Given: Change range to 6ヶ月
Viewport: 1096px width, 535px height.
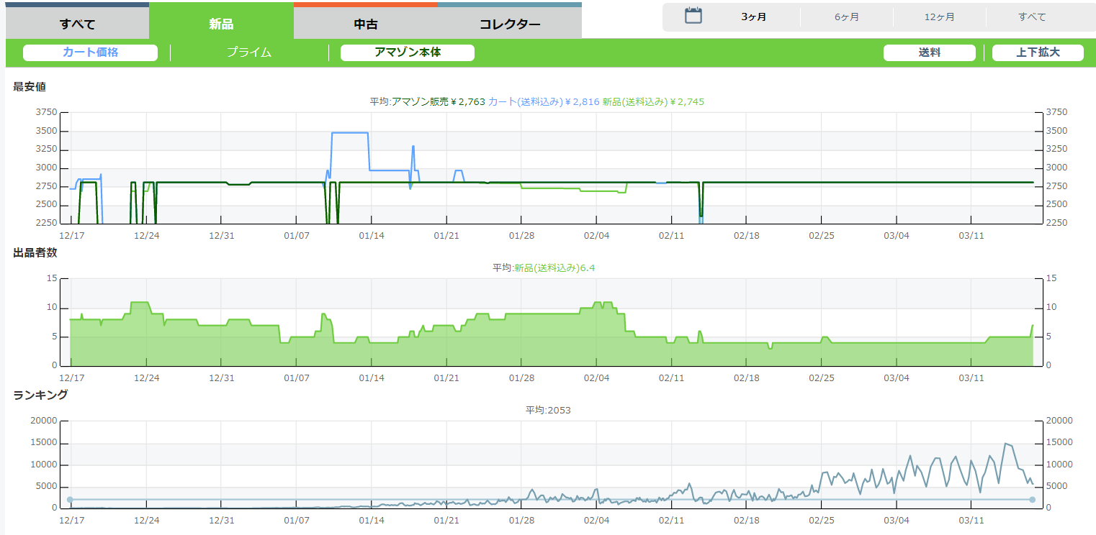Looking at the screenshot, I should point(847,17).
